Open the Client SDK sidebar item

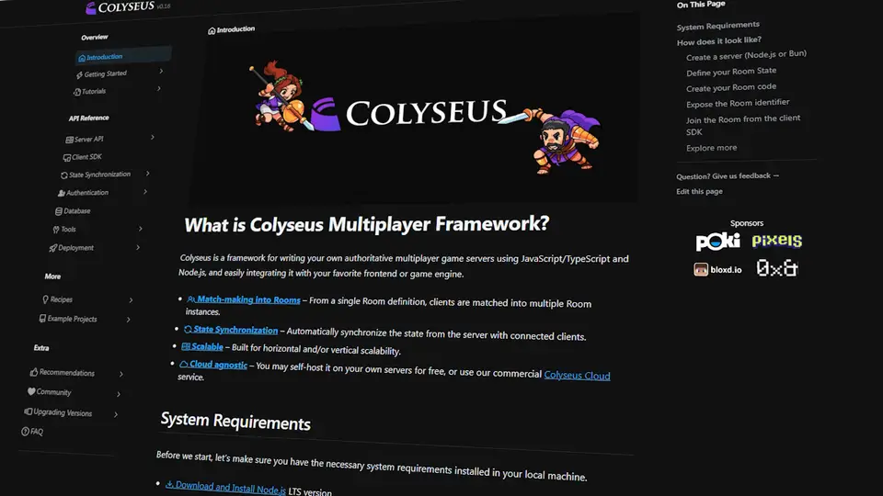pyautogui.click(x=82, y=157)
